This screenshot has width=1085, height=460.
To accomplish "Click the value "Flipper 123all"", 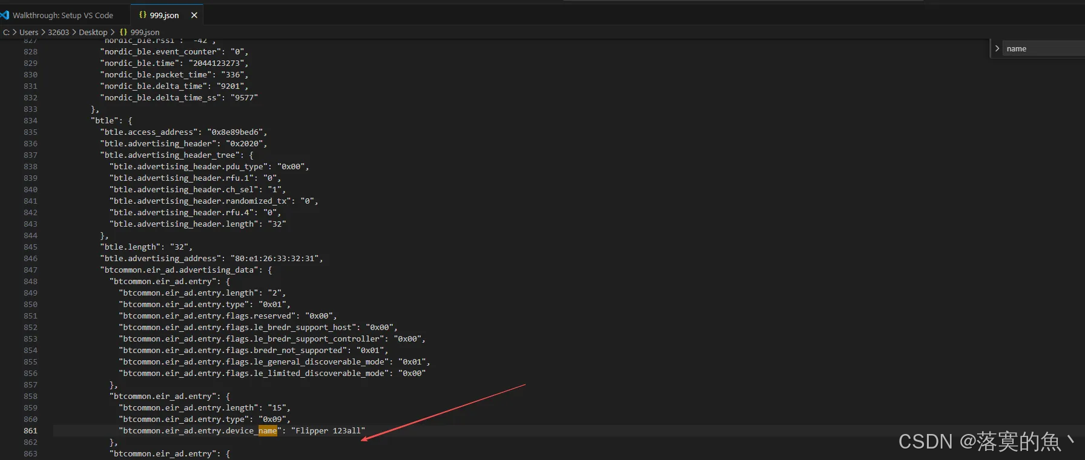I will [328, 430].
